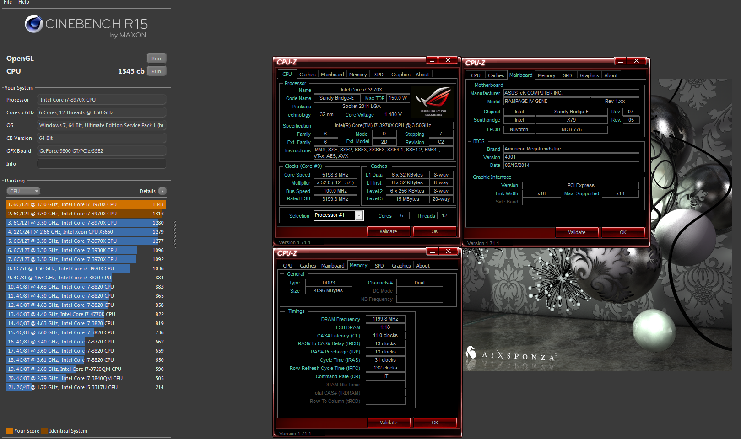Open About tab in Memory CPU-Z window
The image size is (741, 439).
[423, 266]
